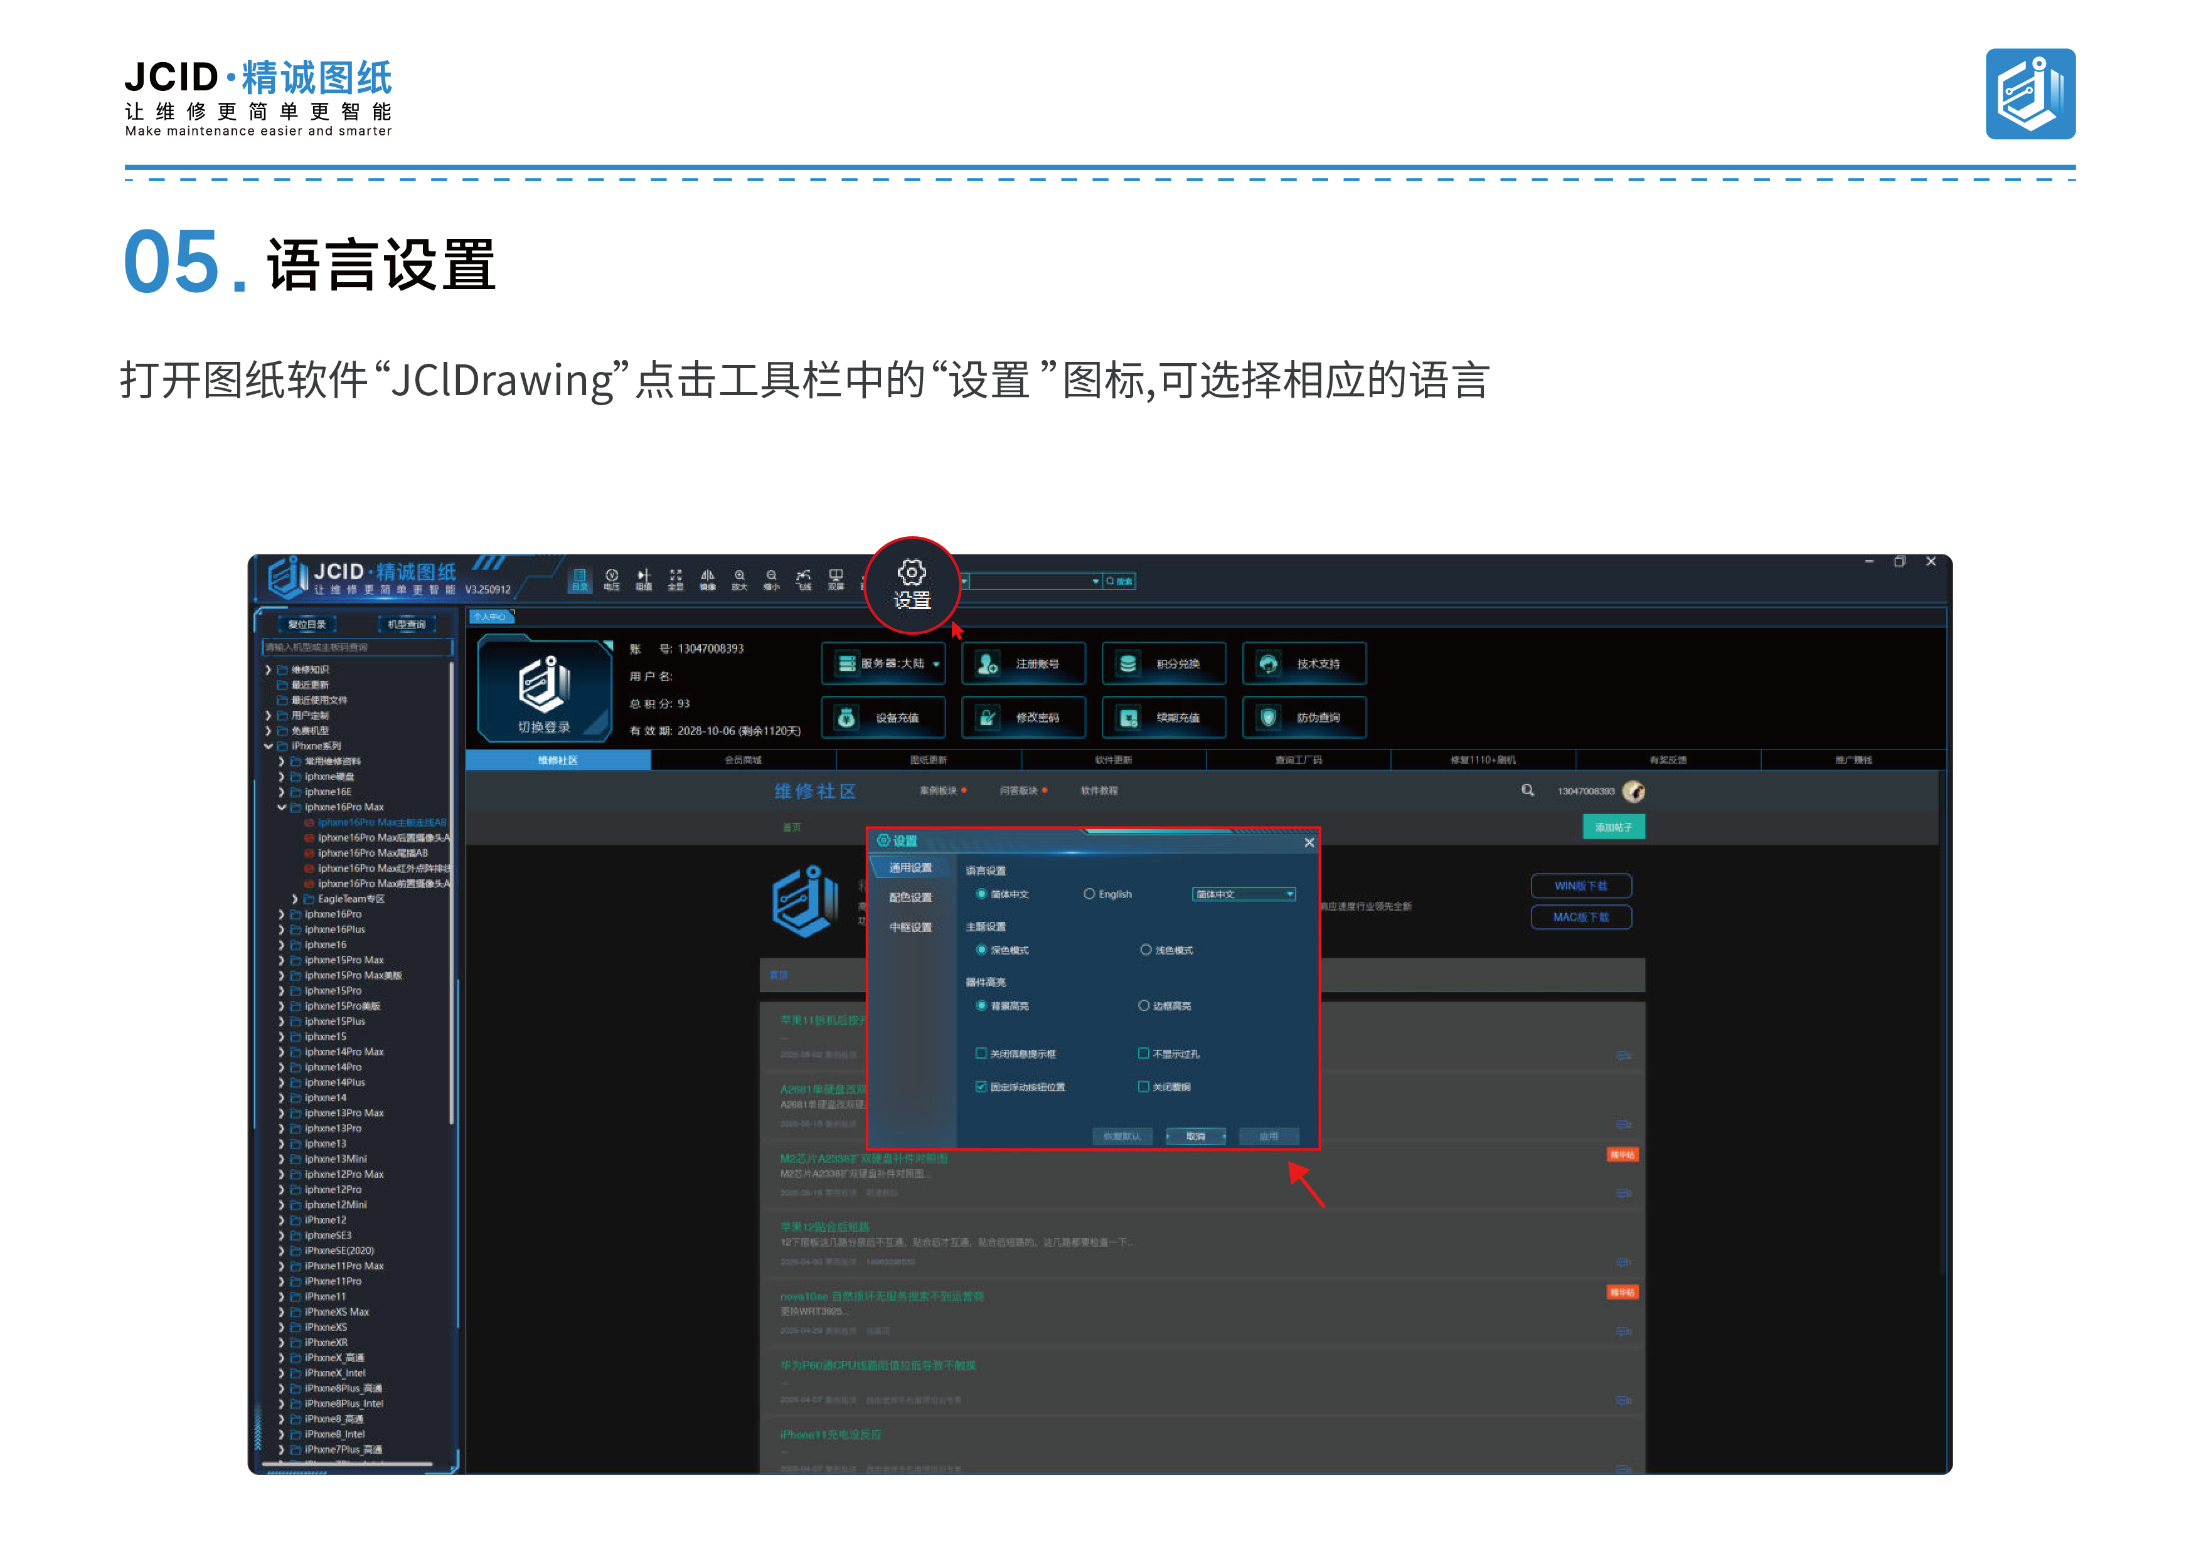Click the 修改密码 lock icon
The image size is (2201, 1556).
pyautogui.click(x=988, y=717)
